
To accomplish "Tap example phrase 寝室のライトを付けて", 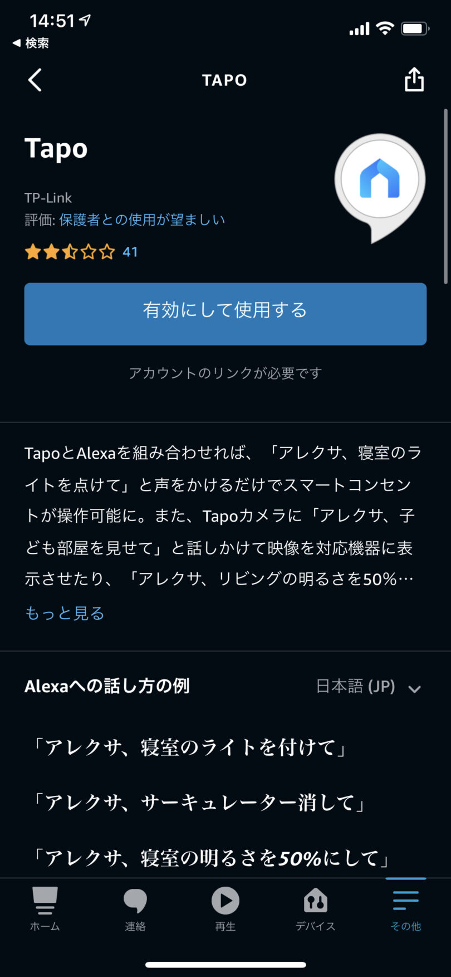I will coord(190,747).
